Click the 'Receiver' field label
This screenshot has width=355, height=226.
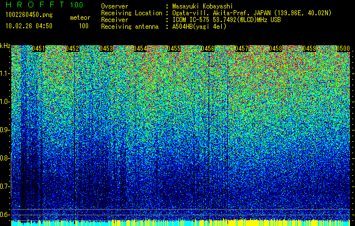[115, 20]
